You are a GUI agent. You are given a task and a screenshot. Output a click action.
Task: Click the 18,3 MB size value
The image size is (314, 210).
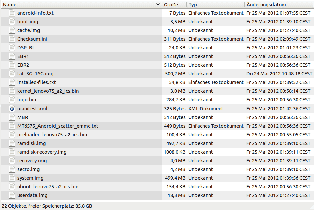pyautogui.click(x=177, y=195)
